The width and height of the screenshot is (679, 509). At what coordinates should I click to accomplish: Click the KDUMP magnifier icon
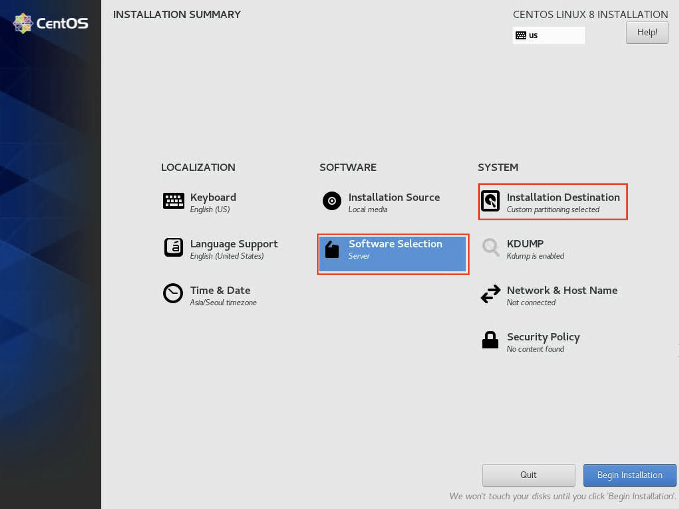coord(490,247)
